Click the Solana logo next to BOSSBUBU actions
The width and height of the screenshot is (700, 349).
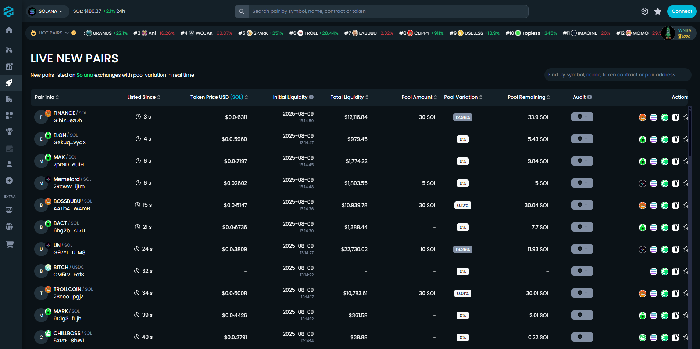pyautogui.click(x=654, y=206)
